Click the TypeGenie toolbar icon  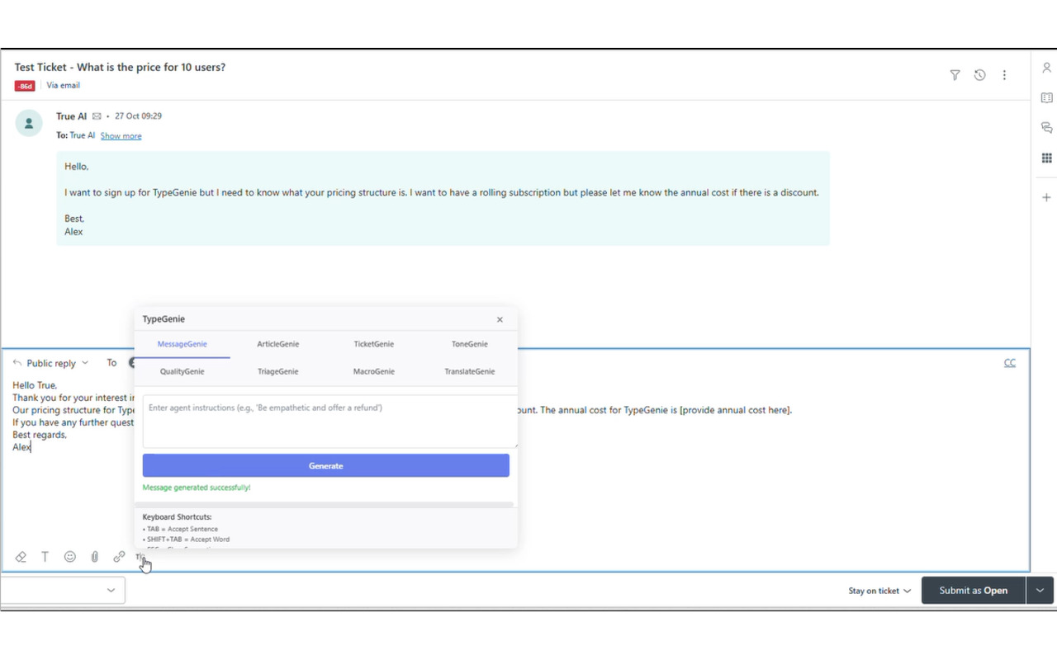tap(141, 558)
